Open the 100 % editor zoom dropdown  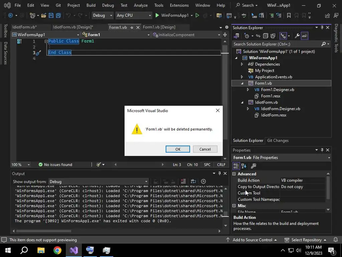coord(21,165)
